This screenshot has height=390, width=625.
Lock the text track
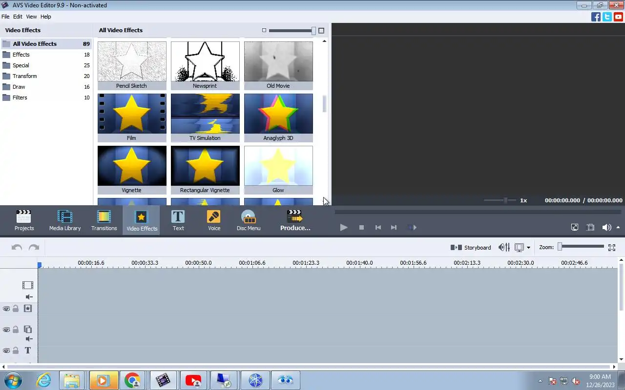[16, 351]
